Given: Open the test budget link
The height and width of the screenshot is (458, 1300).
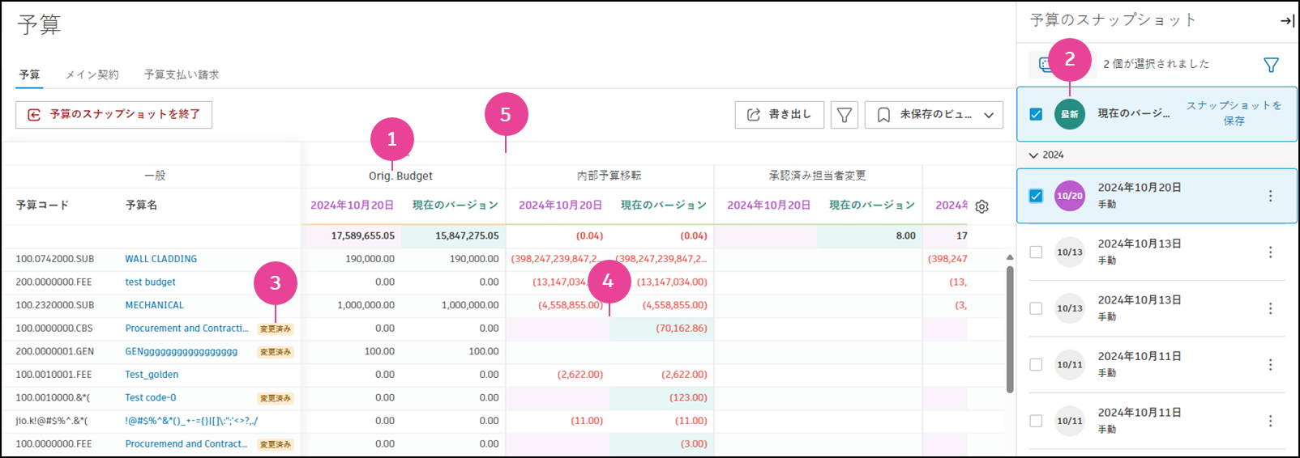Looking at the screenshot, I should pyautogui.click(x=150, y=282).
